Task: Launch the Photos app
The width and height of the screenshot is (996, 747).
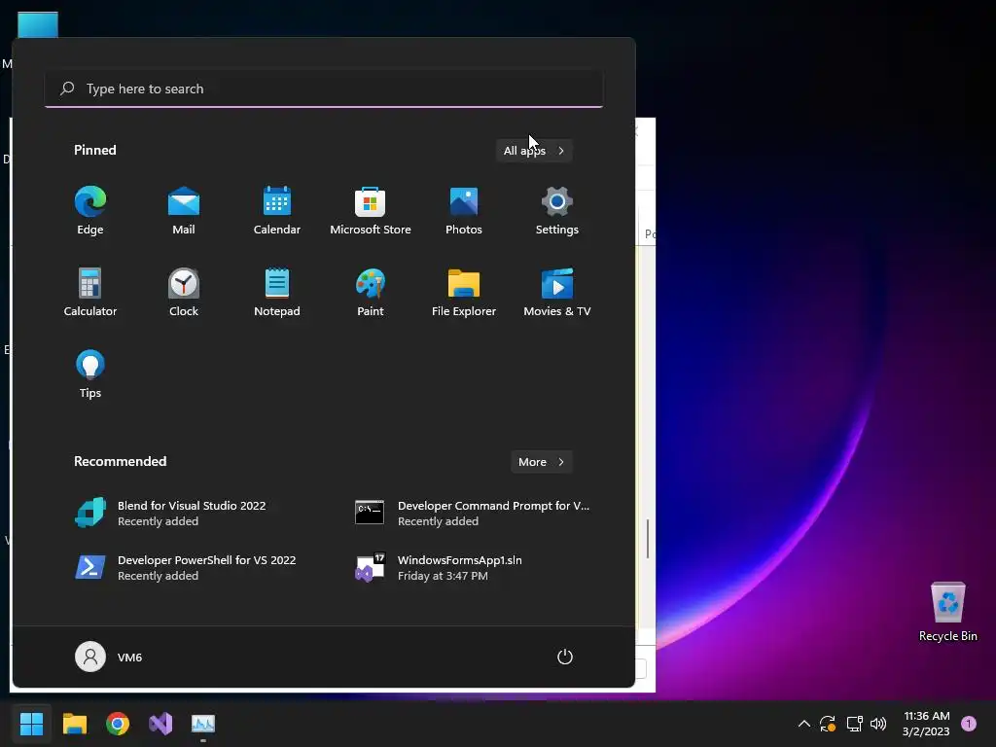Action: (464, 211)
